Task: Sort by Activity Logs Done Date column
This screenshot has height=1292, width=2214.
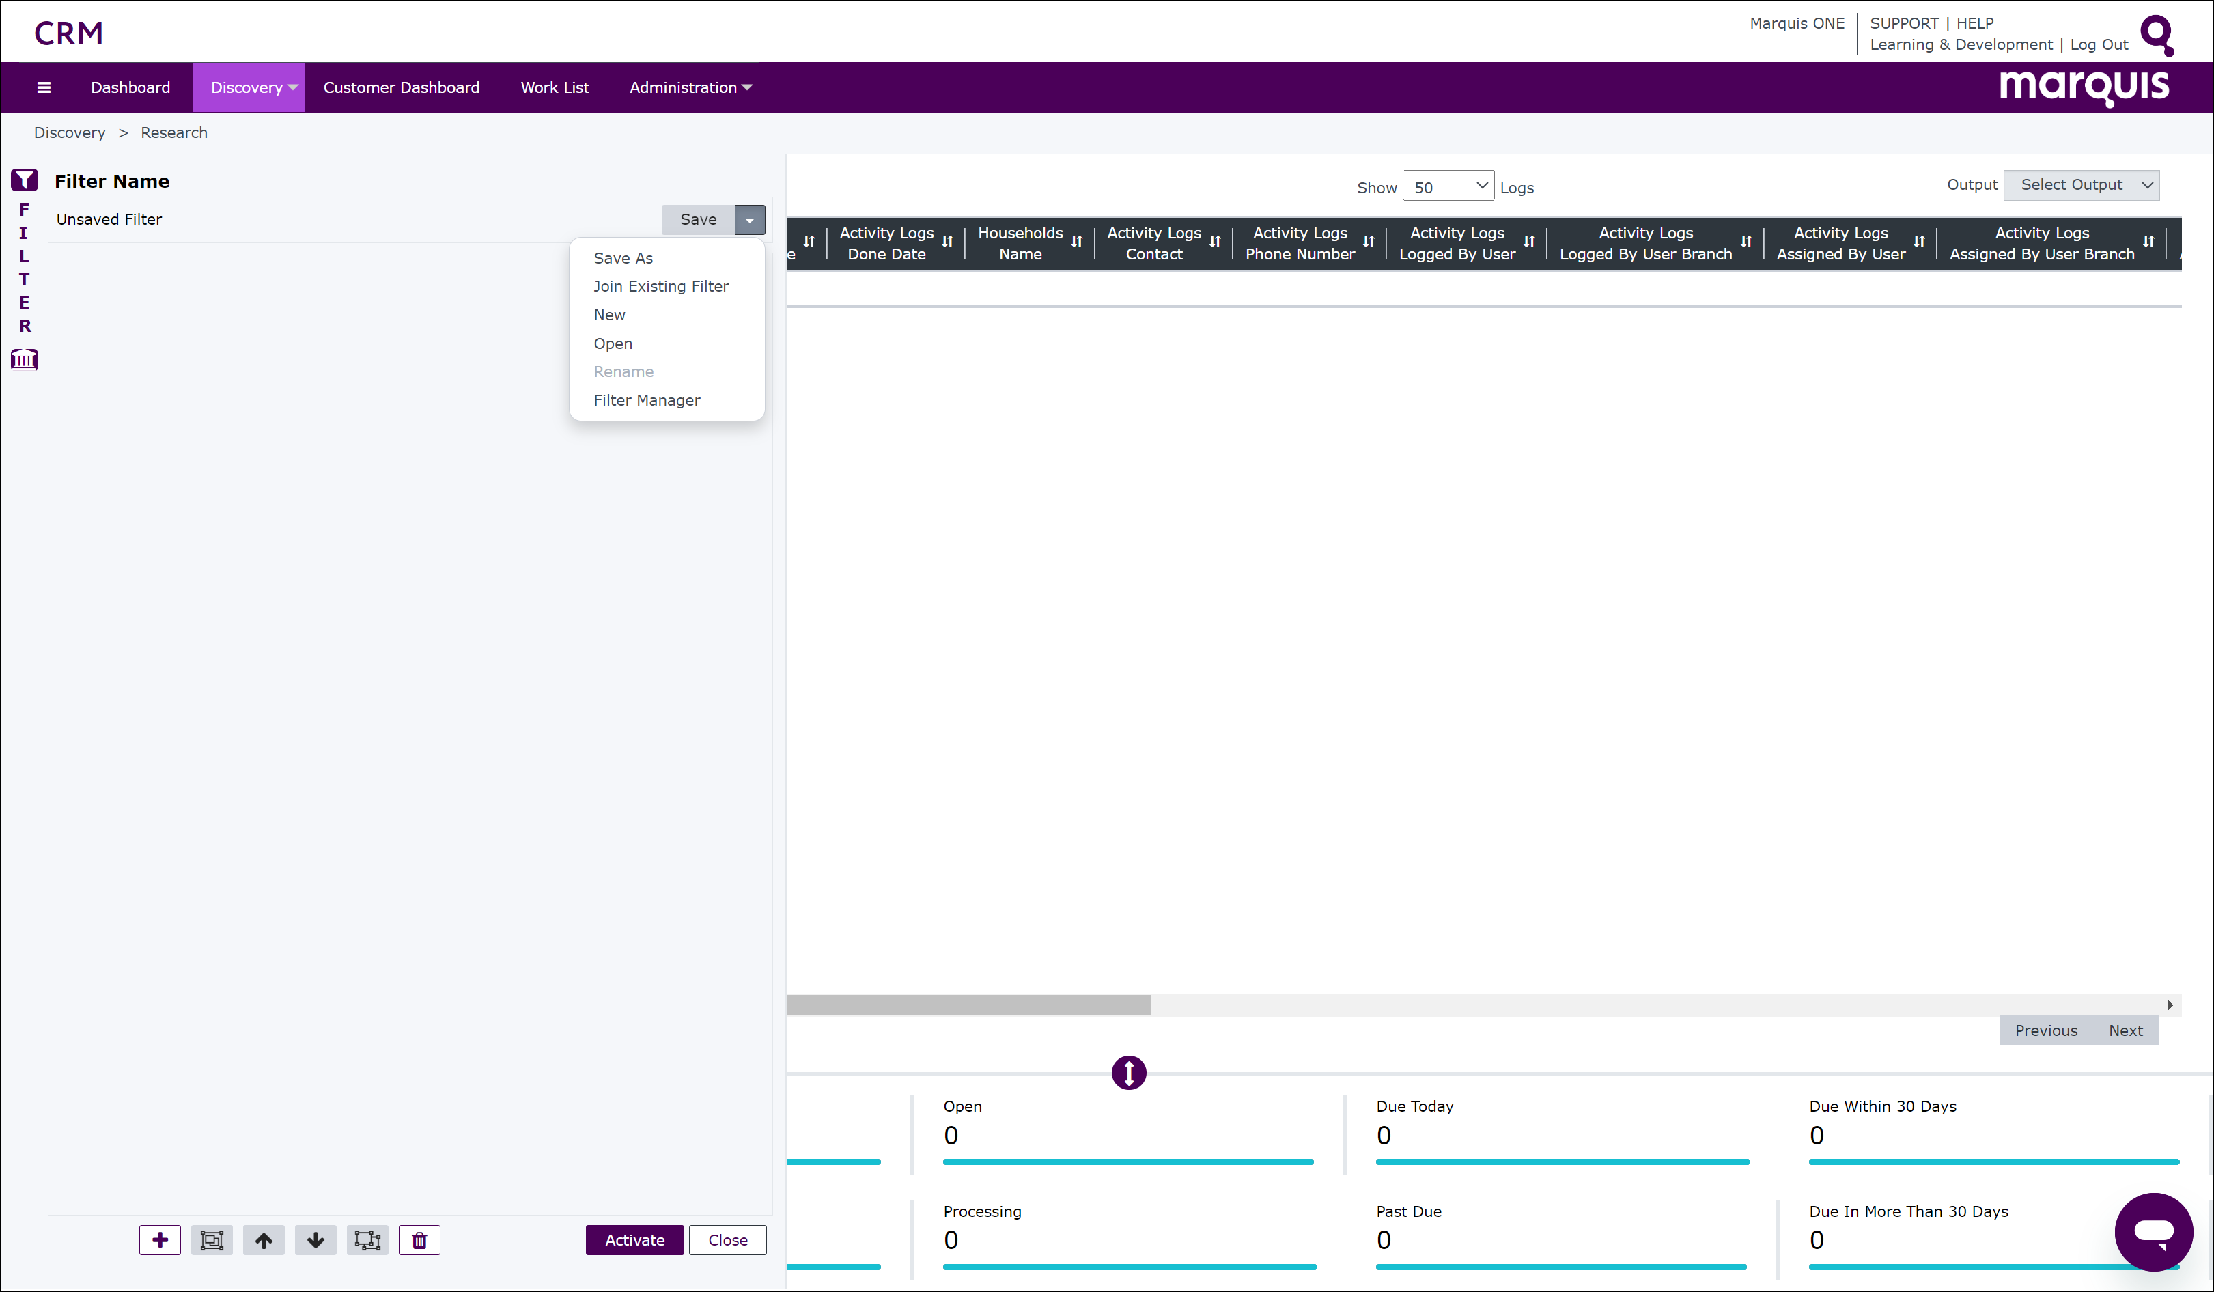Action: 948,242
